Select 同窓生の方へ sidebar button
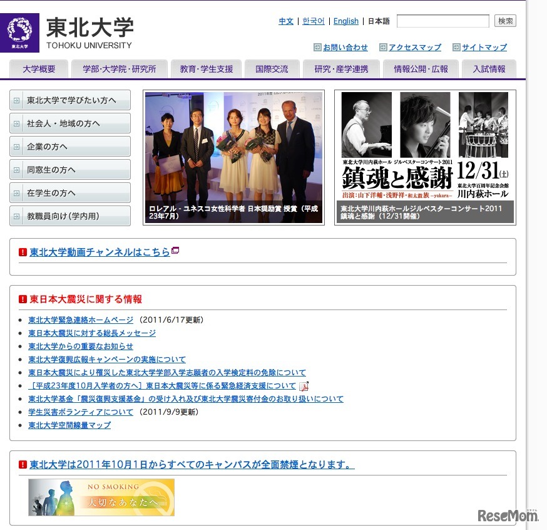This screenshot has width=547, height=530. click(70, 170)
